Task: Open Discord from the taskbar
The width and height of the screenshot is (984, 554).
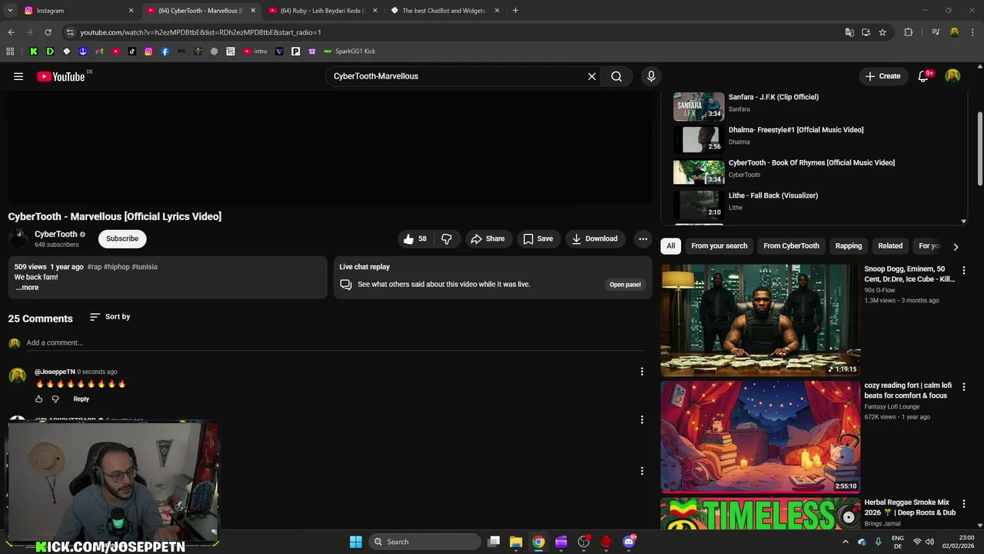Action: point(629,542)
